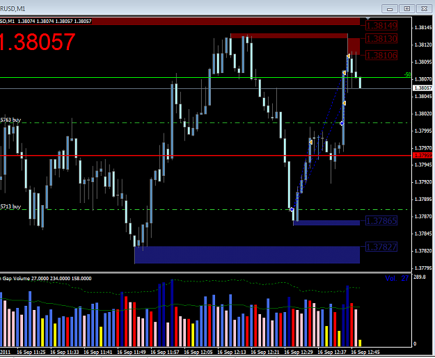Select blue diamond marker on 5713 buy line
Screen dimensions: 435x358
[x=292, y=209]
